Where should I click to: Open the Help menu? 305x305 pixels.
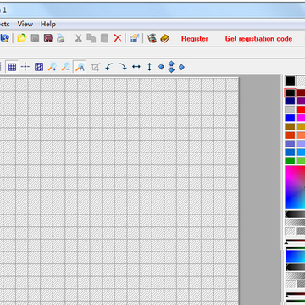(x=48, y=24)
